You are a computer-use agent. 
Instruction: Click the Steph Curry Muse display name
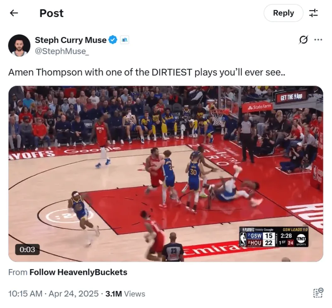coord(71,40)
